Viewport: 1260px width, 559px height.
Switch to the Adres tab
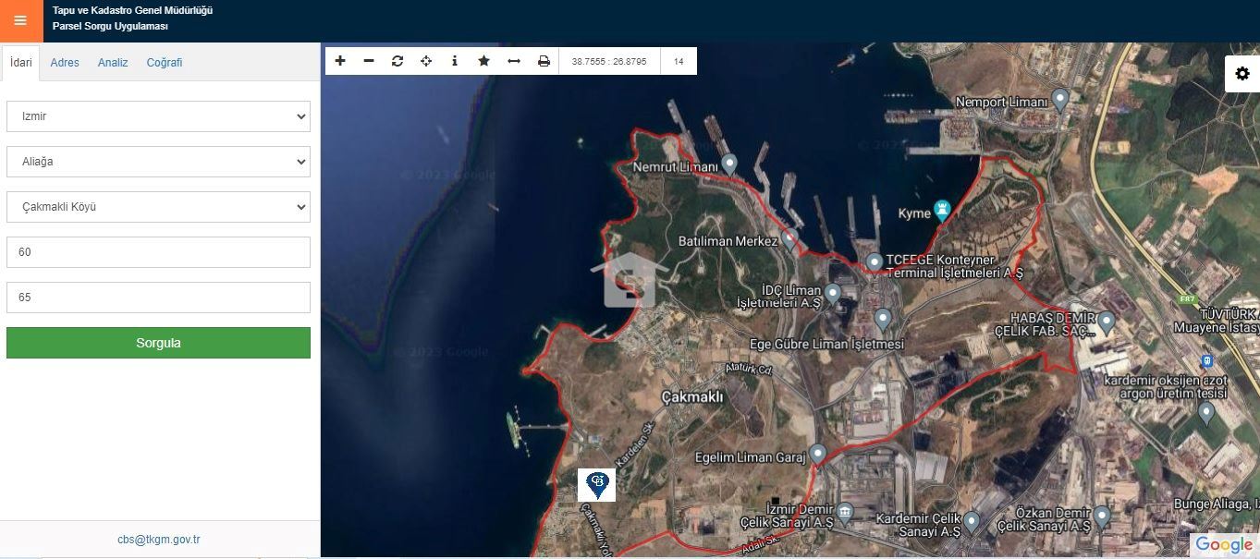click(65, 63)
